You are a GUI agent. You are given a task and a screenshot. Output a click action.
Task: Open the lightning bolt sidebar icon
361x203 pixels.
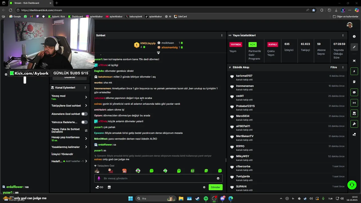pos(354,71)
